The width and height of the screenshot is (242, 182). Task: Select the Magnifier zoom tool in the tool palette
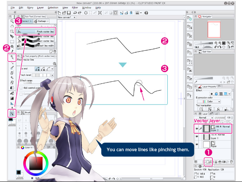12,21
